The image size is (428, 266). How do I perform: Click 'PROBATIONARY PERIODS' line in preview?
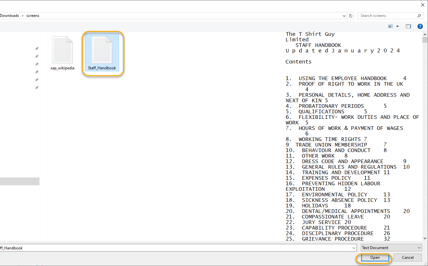(x=336, y=106)
